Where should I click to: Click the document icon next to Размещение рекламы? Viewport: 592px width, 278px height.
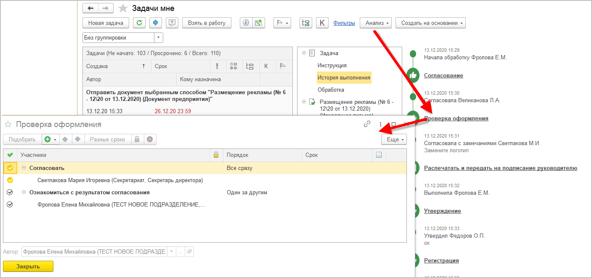tap(312, 102)
